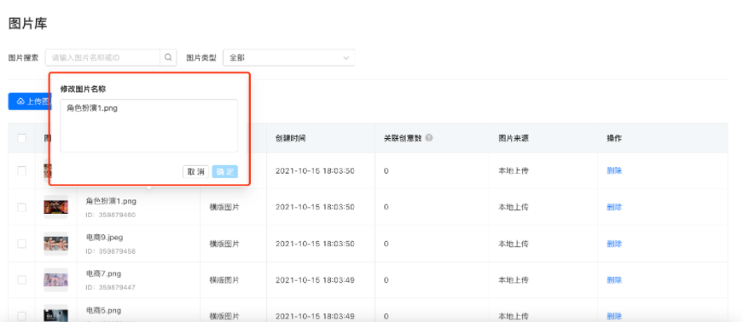Viewport: 743px width, 322px height.
Task: Click 本地上传 in 电商7.png row
Action: point(514,280)
